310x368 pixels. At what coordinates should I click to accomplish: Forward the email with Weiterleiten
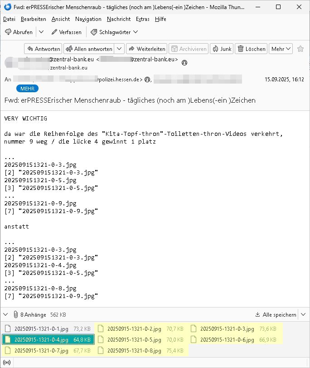pos(146,49)
